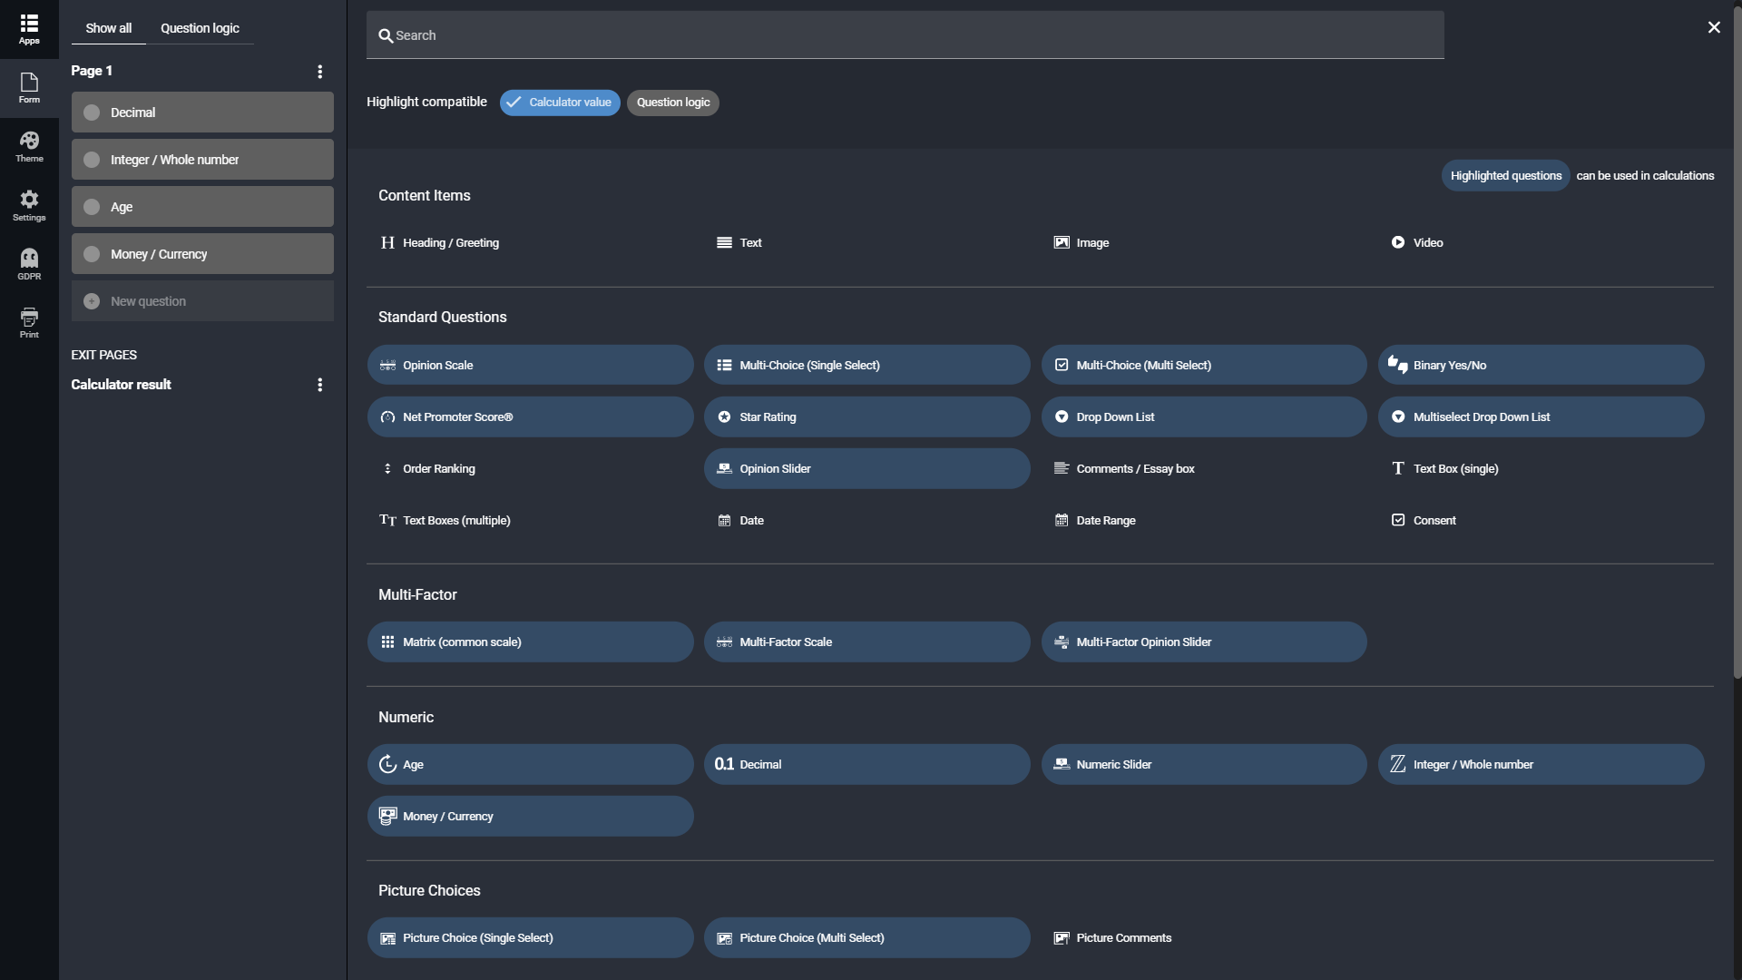Switch to the Show all tab

[109, 28]
